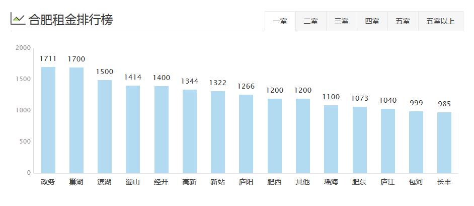Click the value label 1414

pyautogui.click(x=133, y=77)
